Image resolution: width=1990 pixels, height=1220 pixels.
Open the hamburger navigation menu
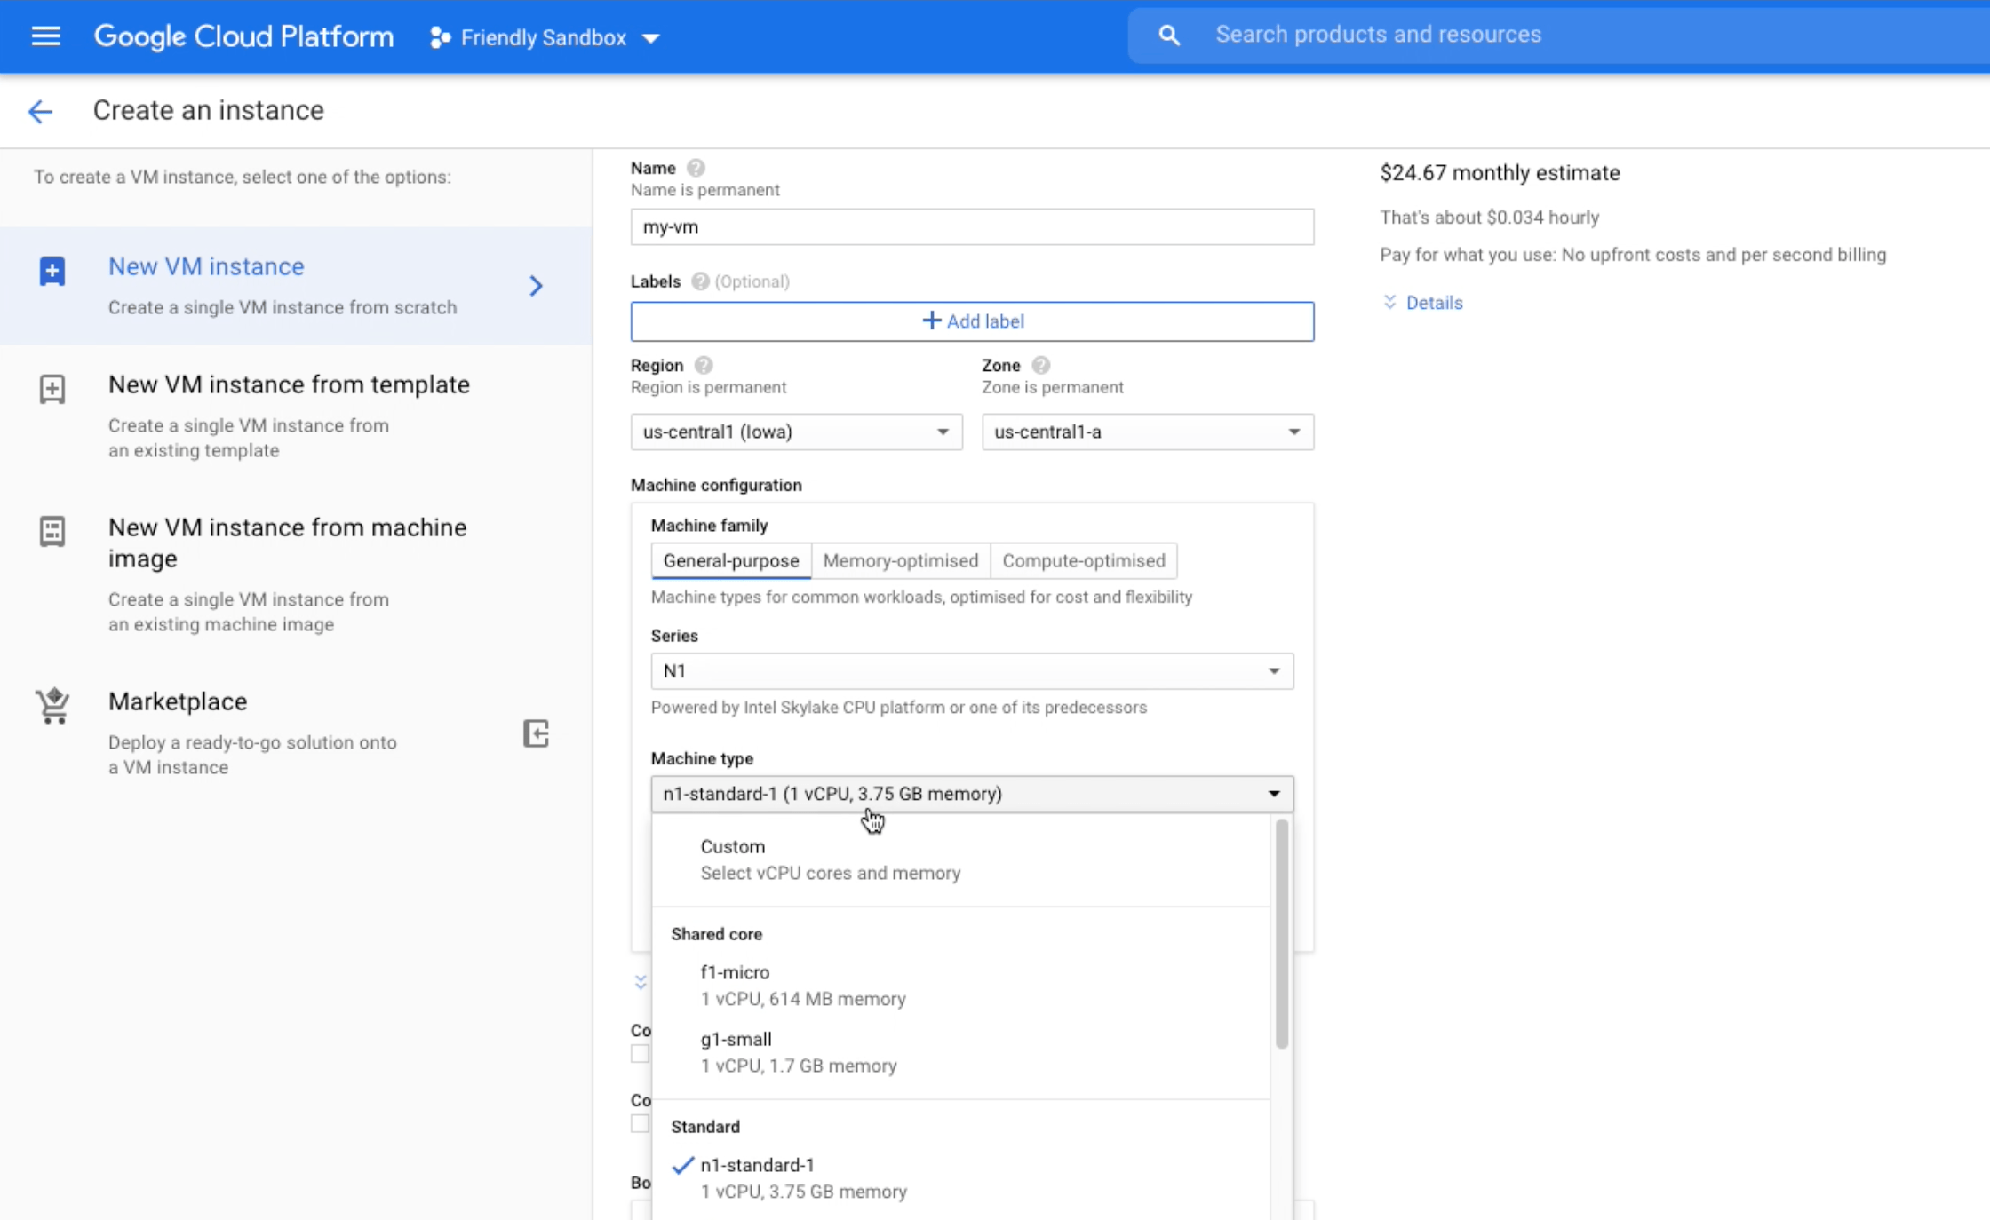click(x=45, y=36)
